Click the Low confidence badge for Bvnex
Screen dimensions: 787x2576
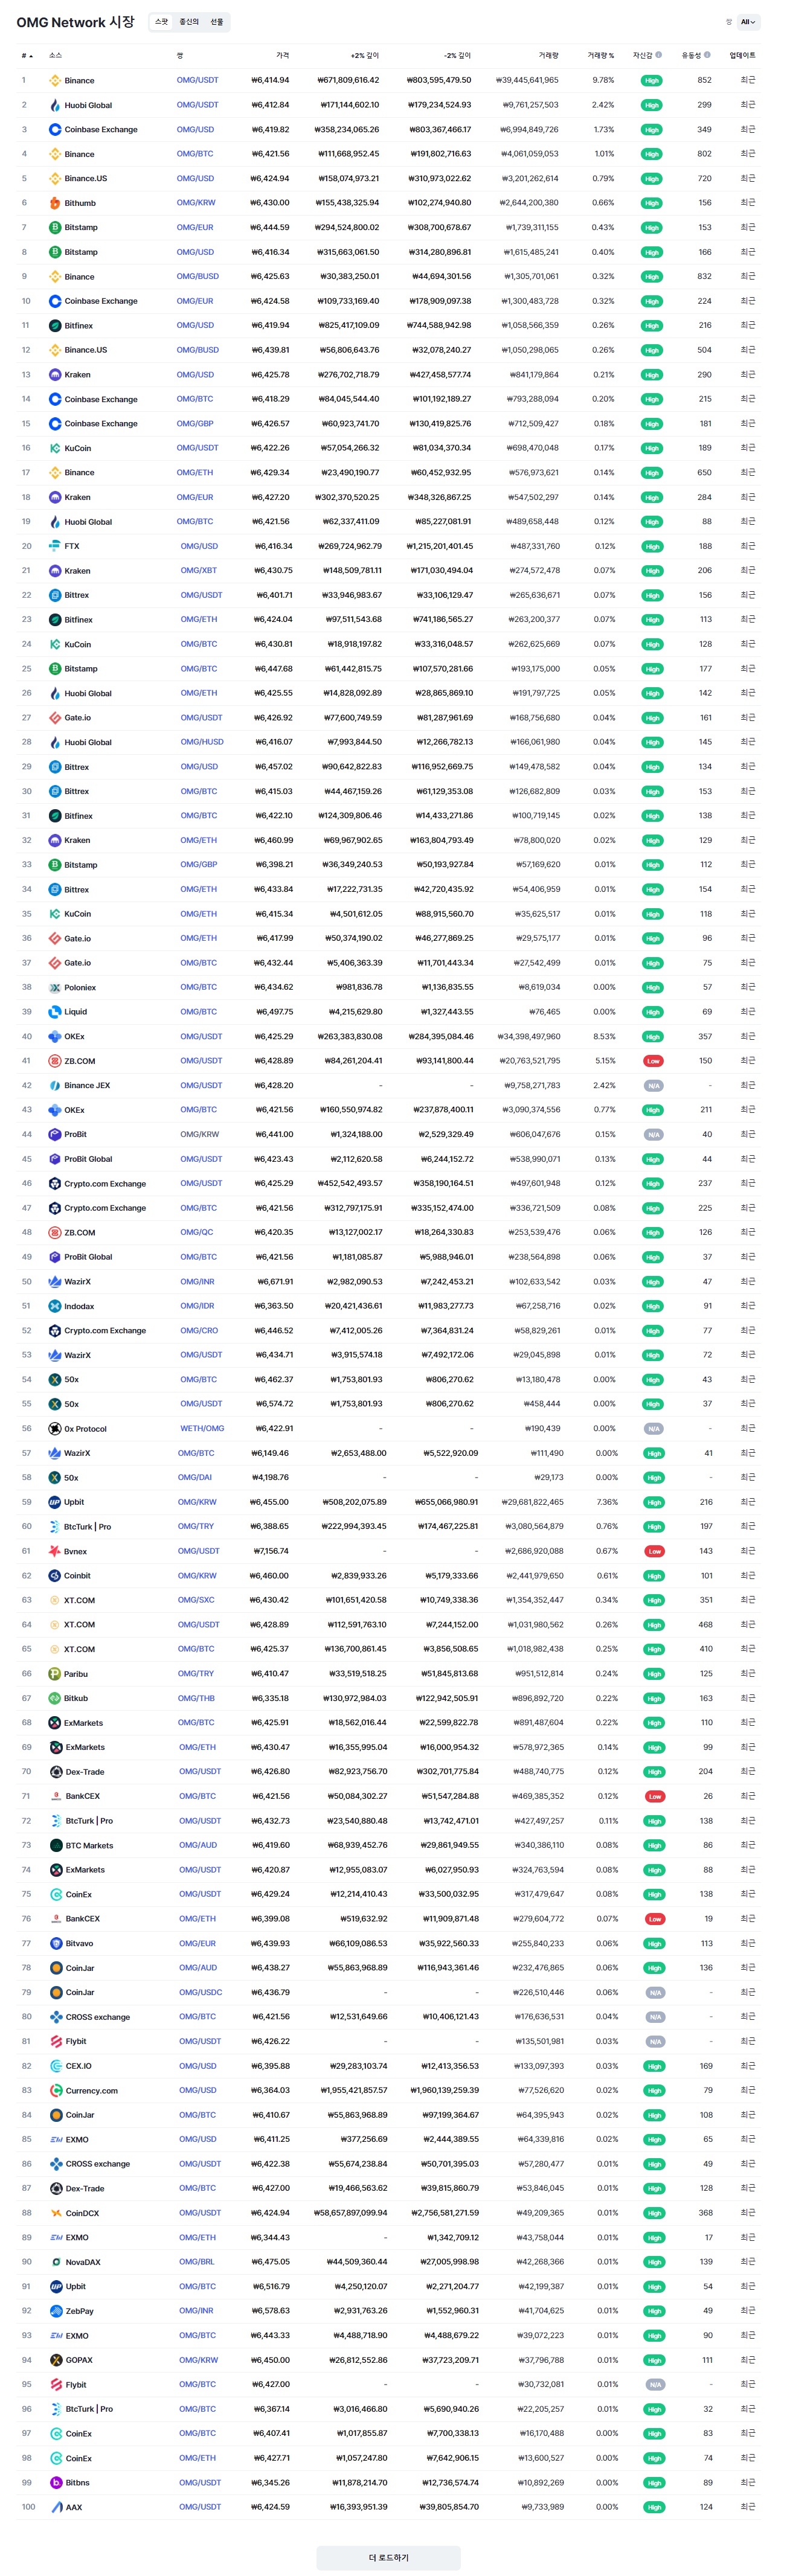click(x=654, y=1551)
